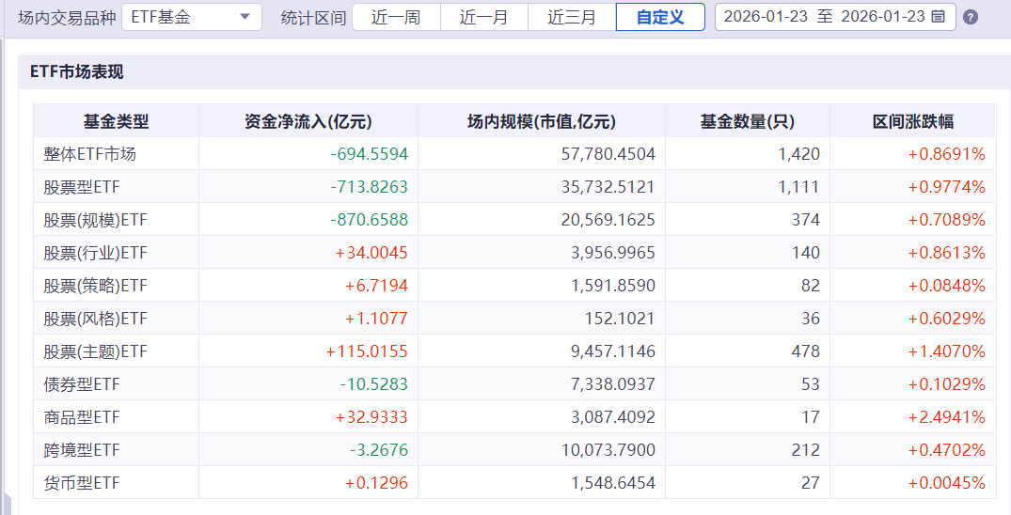Click market size value 57,780.4504
The height and width of the screenshot is (515, 1011).
coord(608,154)
